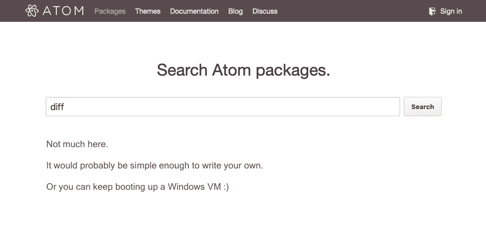Click the write your own sentence
This screenshot has width=486, height=240.
154,165
